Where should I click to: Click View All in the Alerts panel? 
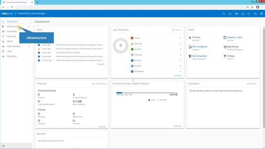tap(101, 64)
